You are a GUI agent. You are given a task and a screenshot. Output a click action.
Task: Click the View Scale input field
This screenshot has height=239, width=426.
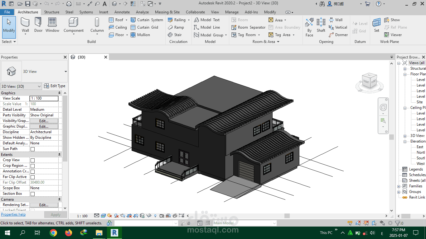pos(44,98)
